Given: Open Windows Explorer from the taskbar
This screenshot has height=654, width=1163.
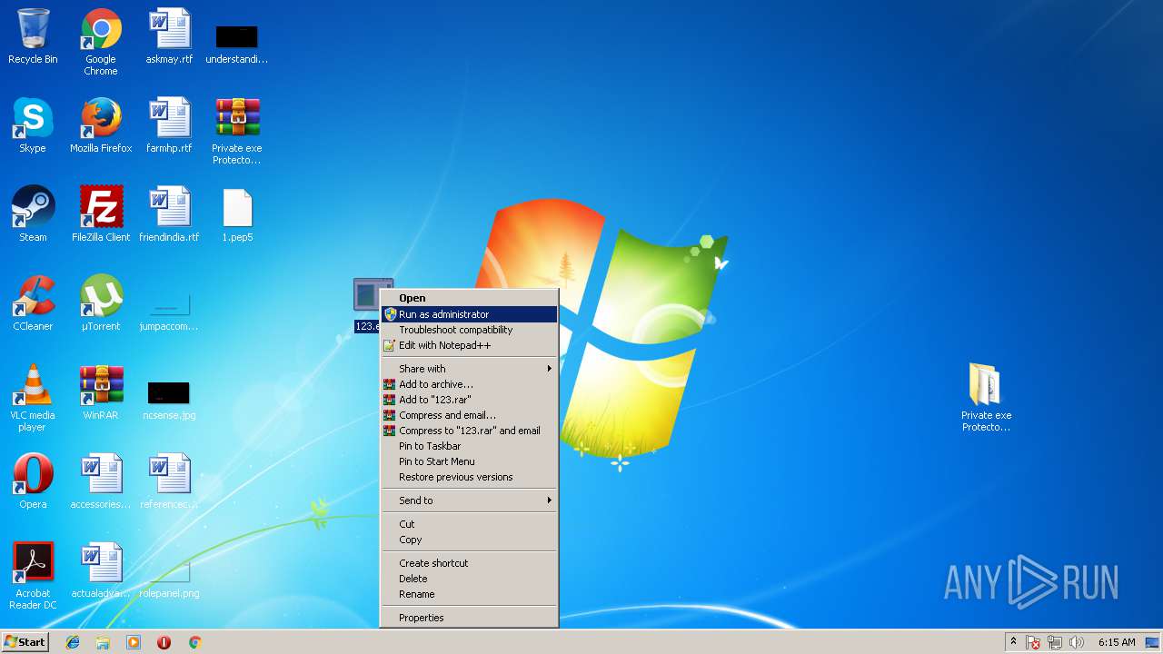Looking at the screenshot, I should pyautogui.click(x=103, y=642).
